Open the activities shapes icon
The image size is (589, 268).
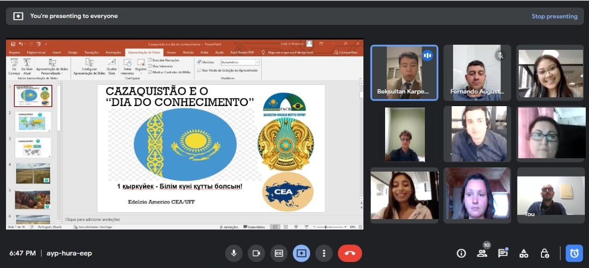click(x=524, y=253)
